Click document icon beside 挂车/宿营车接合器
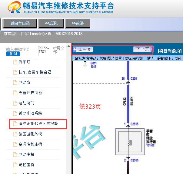The width and height of the screenshot is (183, 174). point(15,72)
